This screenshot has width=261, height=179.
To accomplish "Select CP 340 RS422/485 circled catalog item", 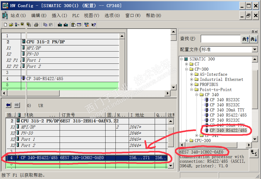I will click(x=228, y=130).
